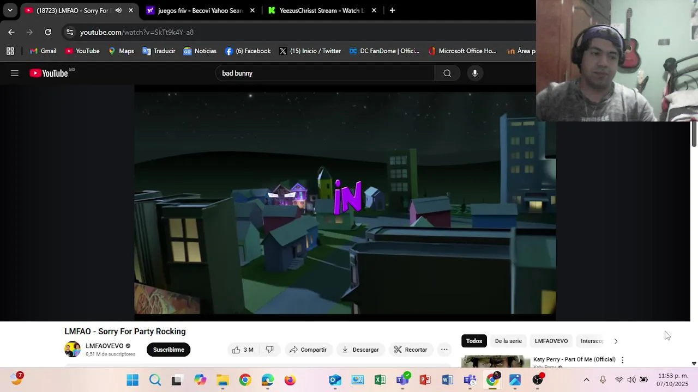Viewport: 698px width, 392px height.
Task: Click the Descargar download button
Action: click(360, 350)
